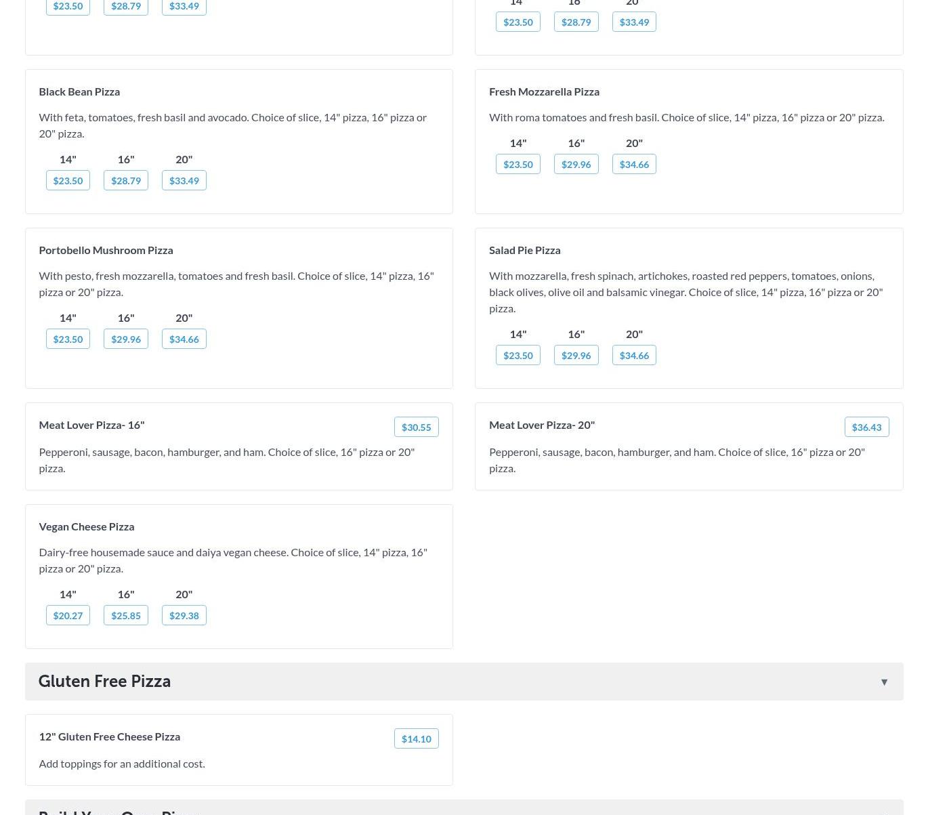Add Meat Lover Pizza 20" for $36.43

866,427
